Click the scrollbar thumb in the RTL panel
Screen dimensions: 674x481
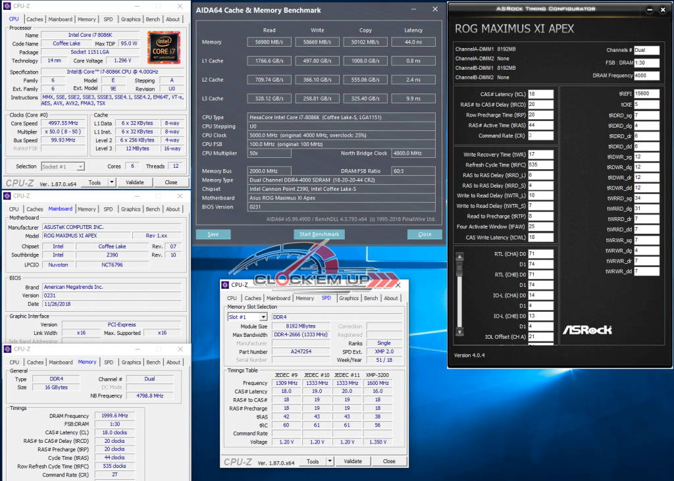tap(459, 268)
